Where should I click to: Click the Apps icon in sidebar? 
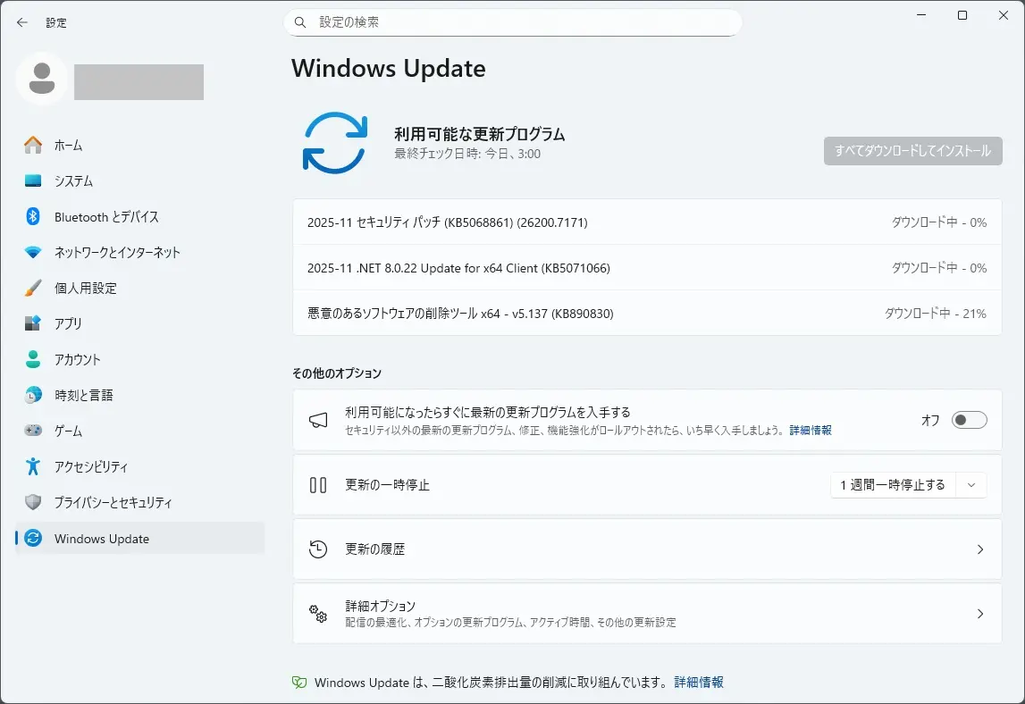[x=33, y=323]
